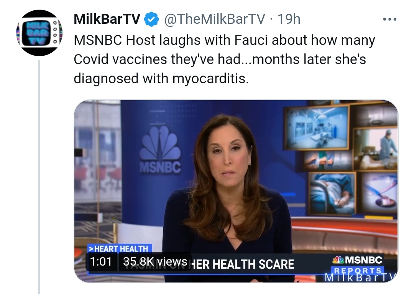The image size is (414, 294).
Task: Click the HEART HEALTH banner label
Action: (x=120, y=249)
